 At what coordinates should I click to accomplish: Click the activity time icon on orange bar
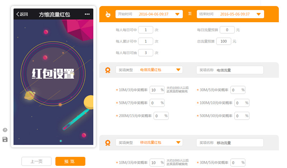[108, 14]
